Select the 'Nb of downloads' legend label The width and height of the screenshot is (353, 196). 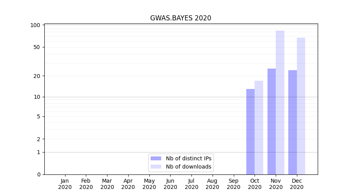tap(189, 167)
